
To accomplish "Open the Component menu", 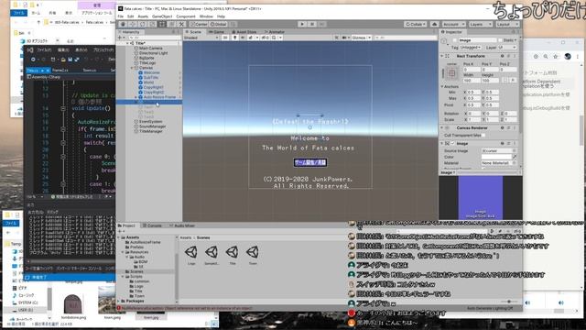I will tap(186, 16).
